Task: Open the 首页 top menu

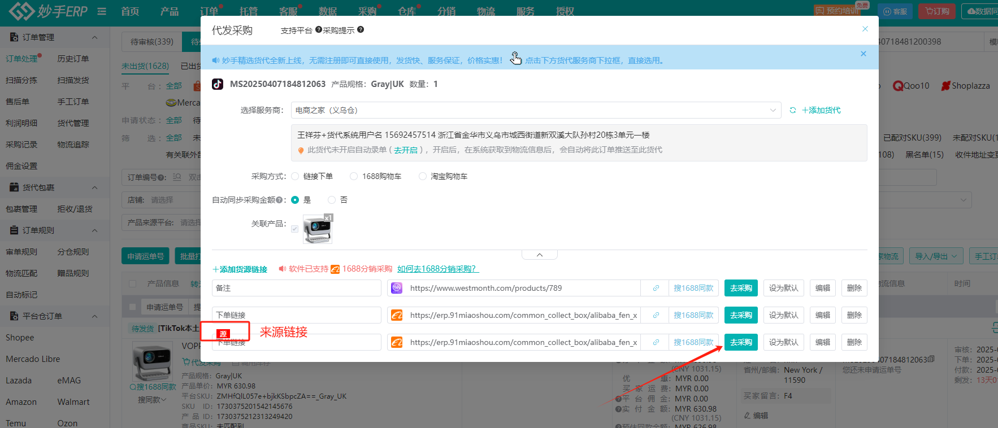Action: coord(130,11)
